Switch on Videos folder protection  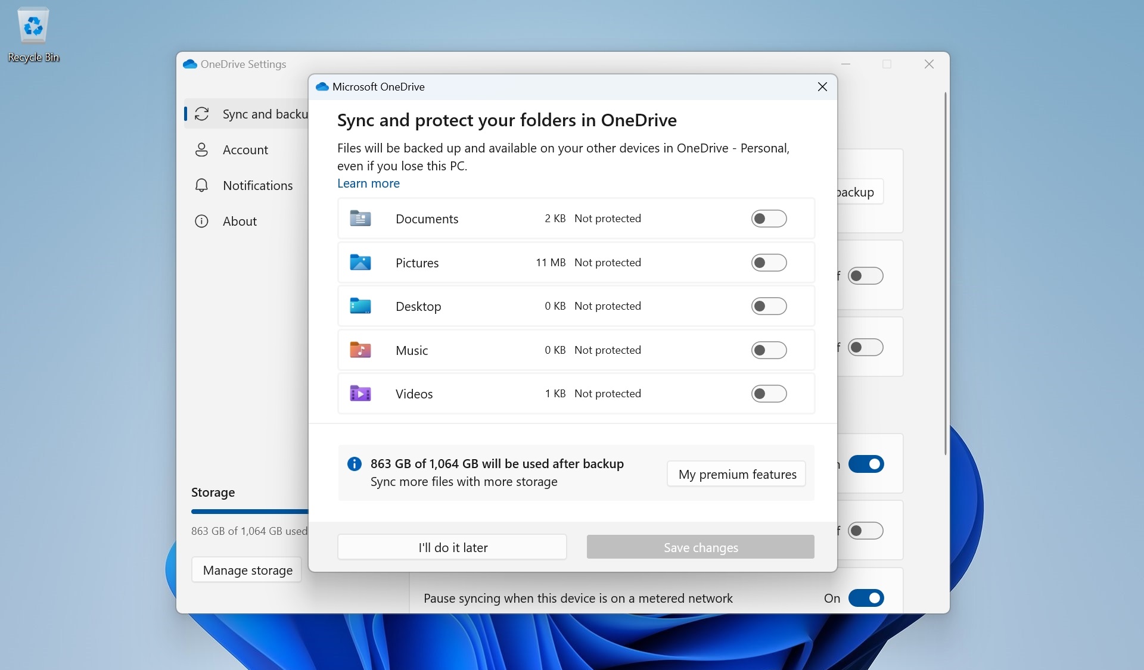[x=769, y=394]
